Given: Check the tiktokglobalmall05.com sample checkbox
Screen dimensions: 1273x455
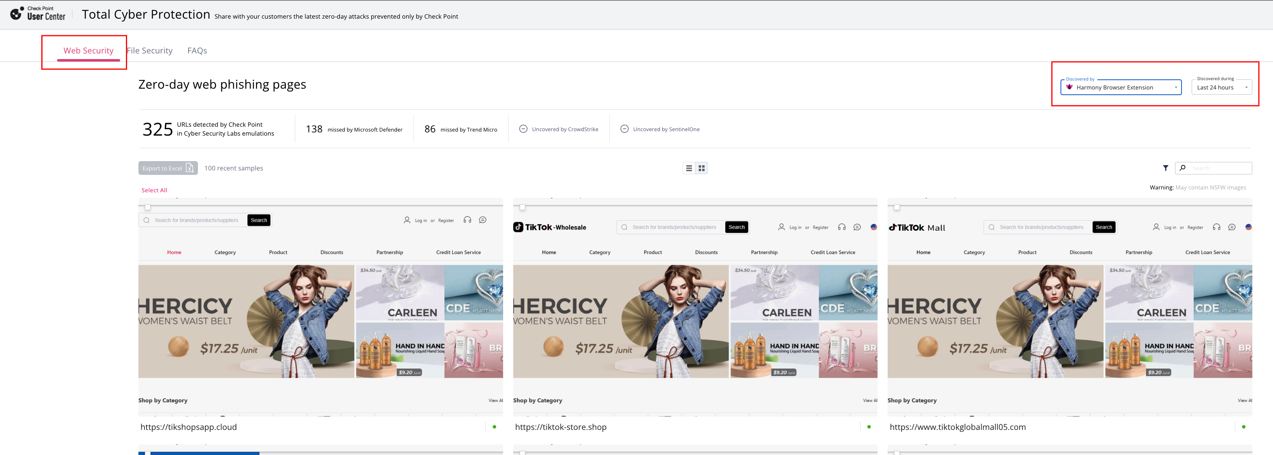Looking at the screenshot, I should pos(897,208).
